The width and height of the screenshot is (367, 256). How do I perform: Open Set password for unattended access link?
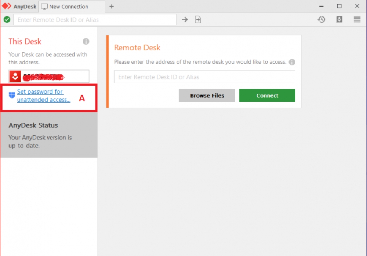point(44,95)
